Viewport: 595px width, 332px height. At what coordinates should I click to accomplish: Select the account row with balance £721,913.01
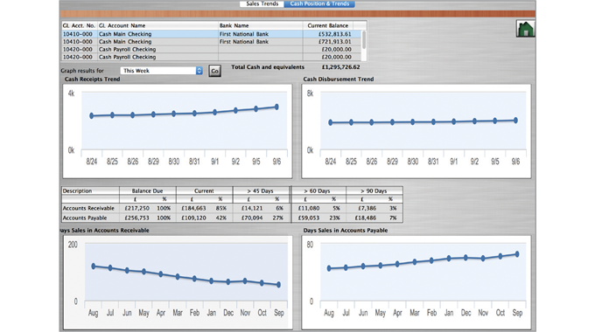pyautogui.click(x=212, y=41)
